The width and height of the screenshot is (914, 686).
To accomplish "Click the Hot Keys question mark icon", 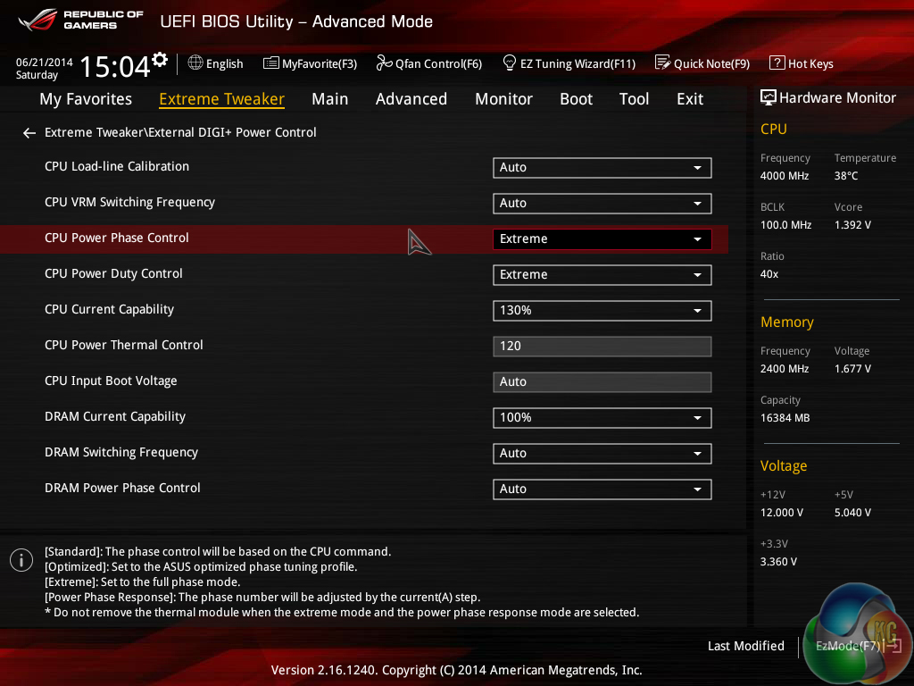I will (777, 63).
